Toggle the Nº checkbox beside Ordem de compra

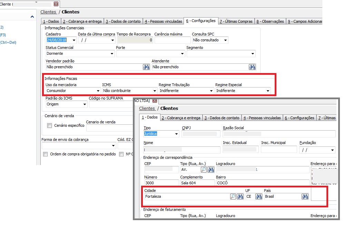pos(121,154)
